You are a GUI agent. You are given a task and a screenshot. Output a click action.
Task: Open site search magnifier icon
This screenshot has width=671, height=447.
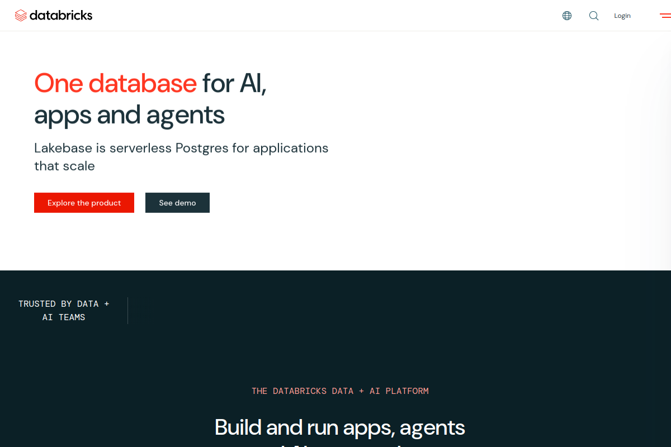pos(594,16)
